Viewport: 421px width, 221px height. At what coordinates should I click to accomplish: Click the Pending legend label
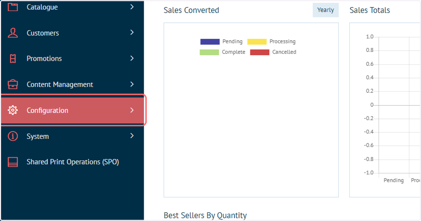click(232, 41)
